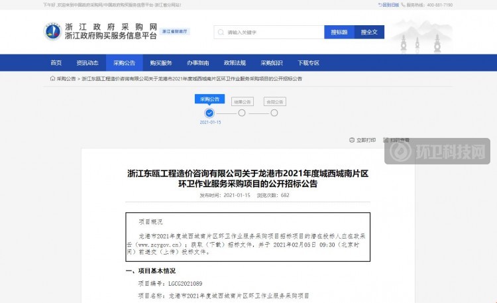Click the printer icon for 立即打印

[351, 140]
